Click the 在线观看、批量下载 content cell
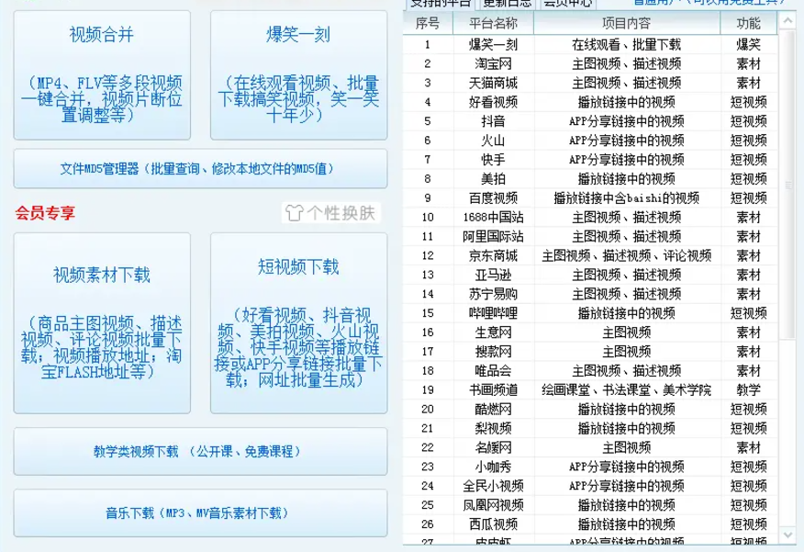The width and height of the screenshot is (804, 552). pyautogui.click(x=627, y=45)
